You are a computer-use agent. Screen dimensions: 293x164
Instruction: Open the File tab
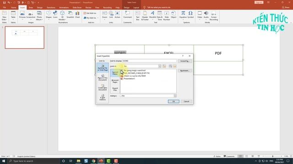[x=4, y=7]
